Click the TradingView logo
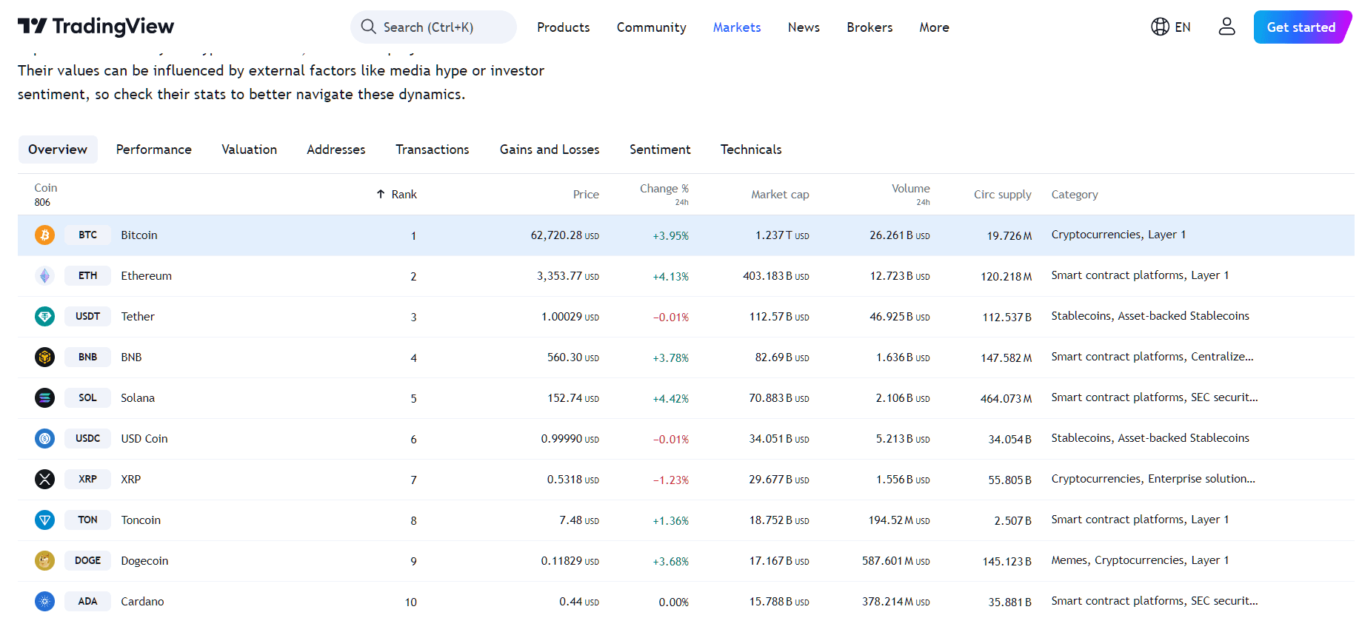This screenshot has width=1362, height=618. tap(96, 27)
